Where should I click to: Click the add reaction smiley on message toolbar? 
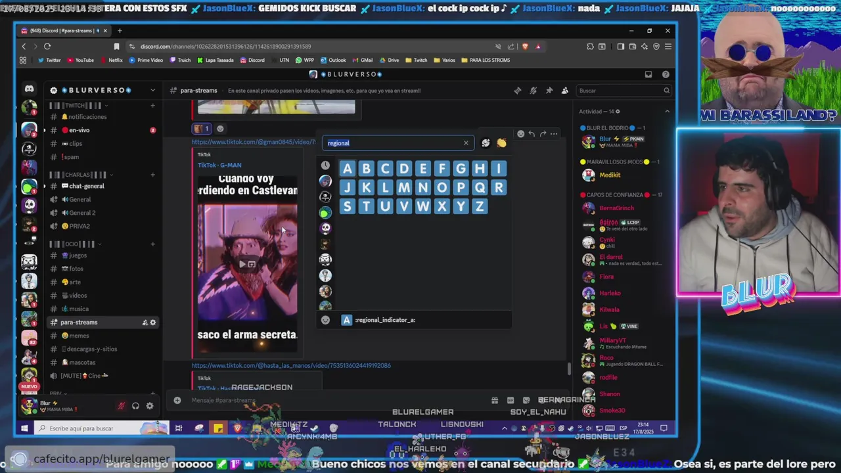pyautogui.click(x=520, y=134)
